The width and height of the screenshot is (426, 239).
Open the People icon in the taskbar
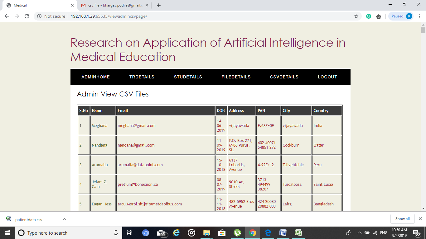tap(348, 233)
